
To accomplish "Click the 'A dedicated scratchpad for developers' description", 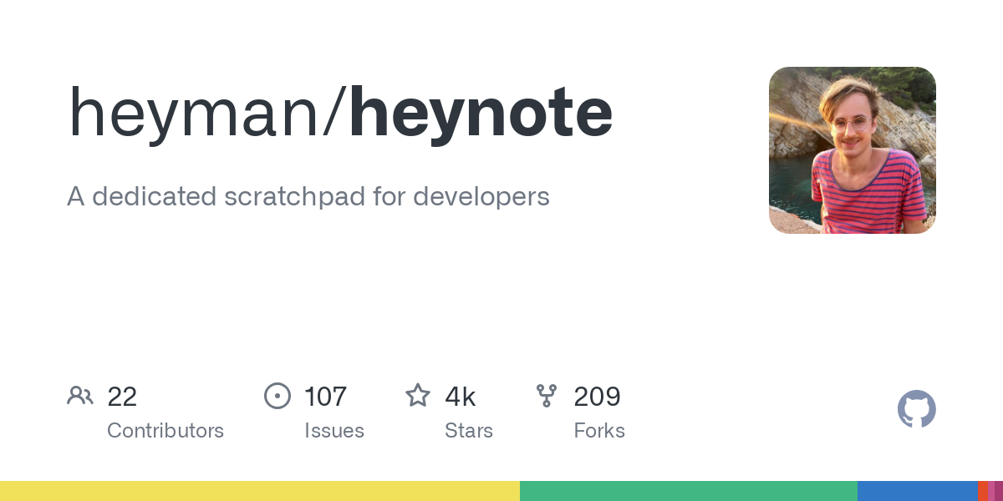I will pyautogui.click(x=308, y=196).
